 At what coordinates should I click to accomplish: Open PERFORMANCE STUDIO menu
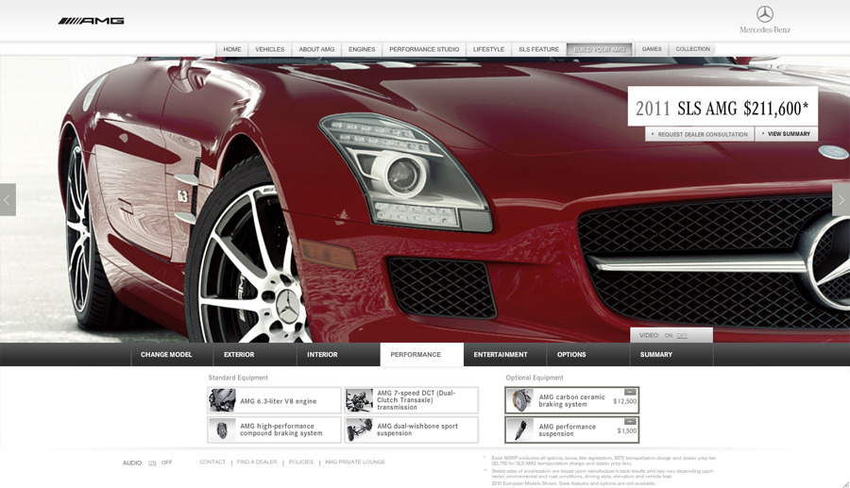[x=424, y=49]
